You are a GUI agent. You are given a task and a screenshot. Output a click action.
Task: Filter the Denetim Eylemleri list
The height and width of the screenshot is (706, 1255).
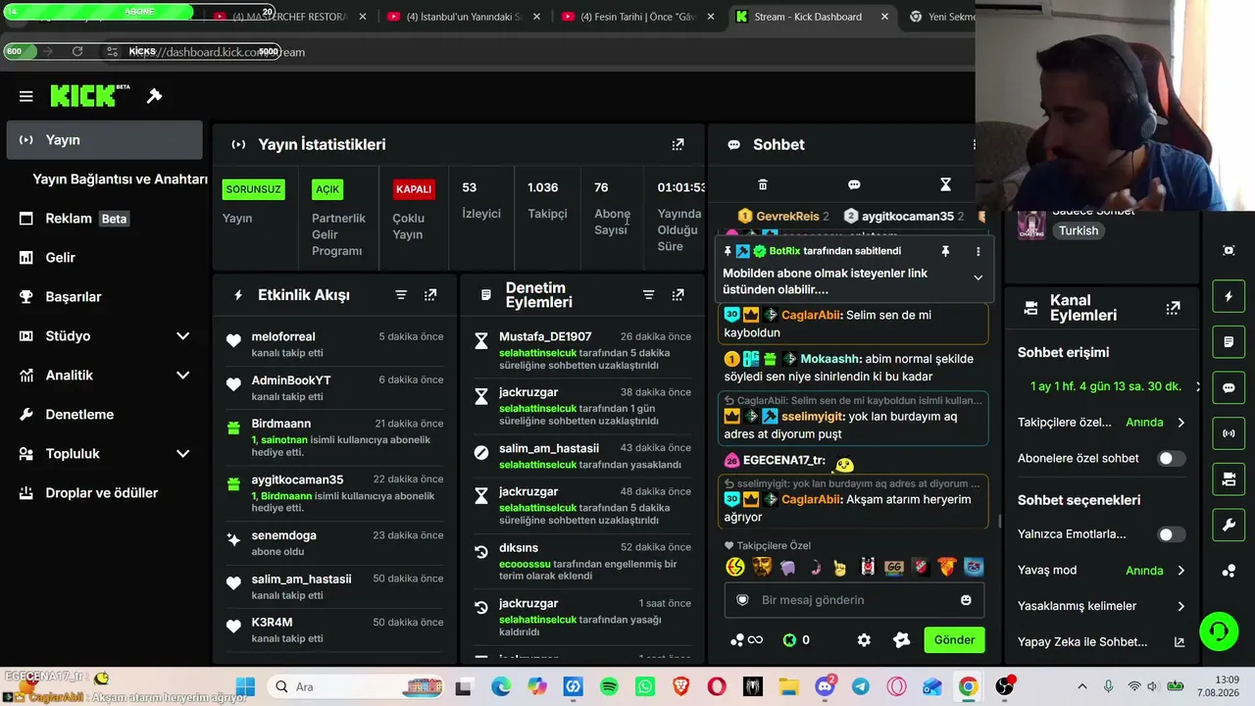click(648, 295)
